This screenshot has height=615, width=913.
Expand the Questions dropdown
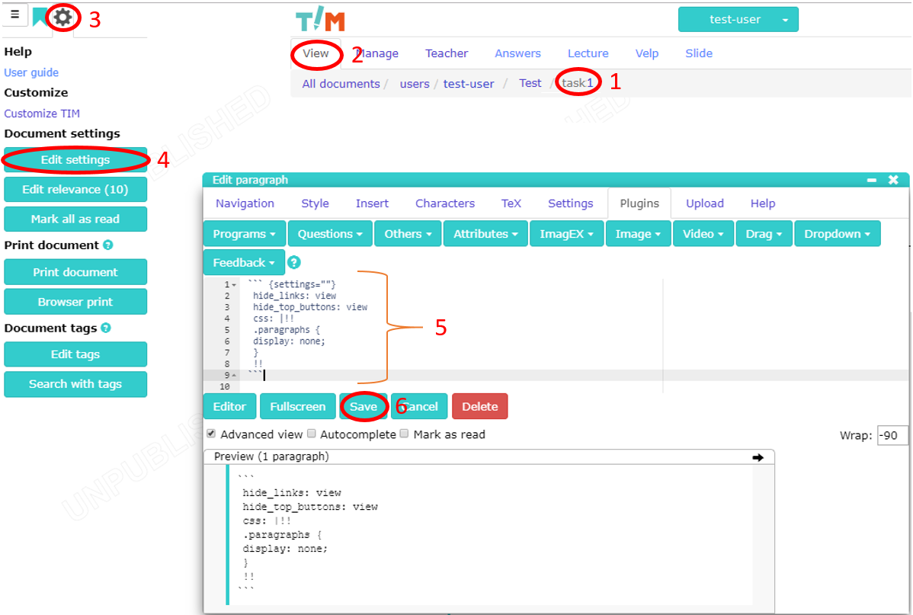click(x=330, y=233)
